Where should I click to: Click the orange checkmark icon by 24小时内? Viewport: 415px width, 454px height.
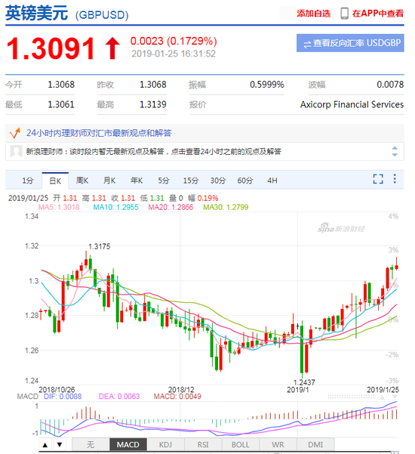coord(15,133)
